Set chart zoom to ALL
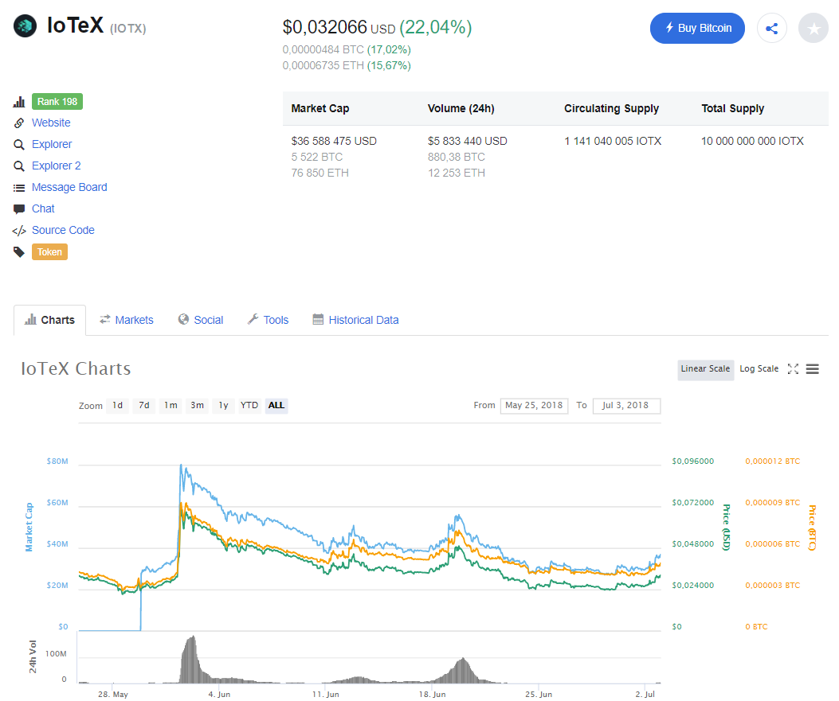 (x=276, y=406)
